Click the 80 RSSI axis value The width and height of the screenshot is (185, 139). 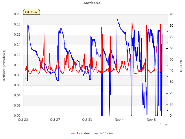pos(171,25)
